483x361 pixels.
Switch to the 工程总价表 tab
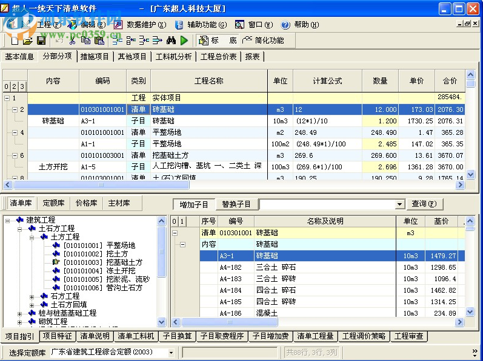click(218, 56)
